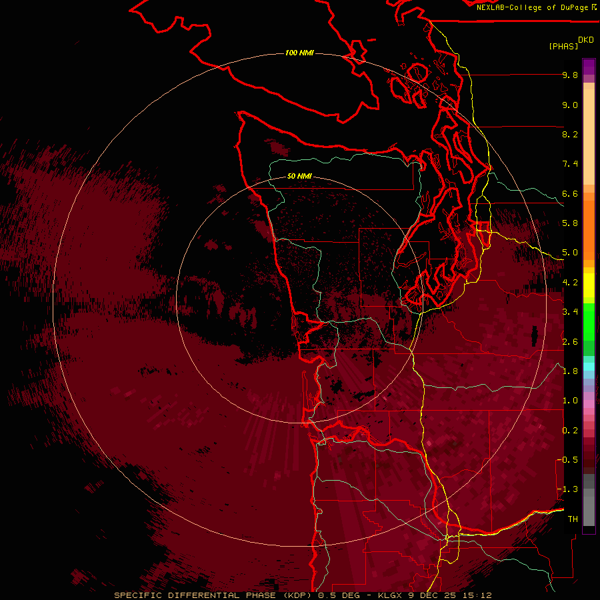Click the 4.2 legend value

(570, 283)
